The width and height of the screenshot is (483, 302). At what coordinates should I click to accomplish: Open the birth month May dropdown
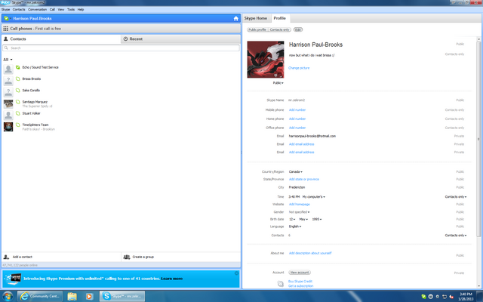click(303, 220)
